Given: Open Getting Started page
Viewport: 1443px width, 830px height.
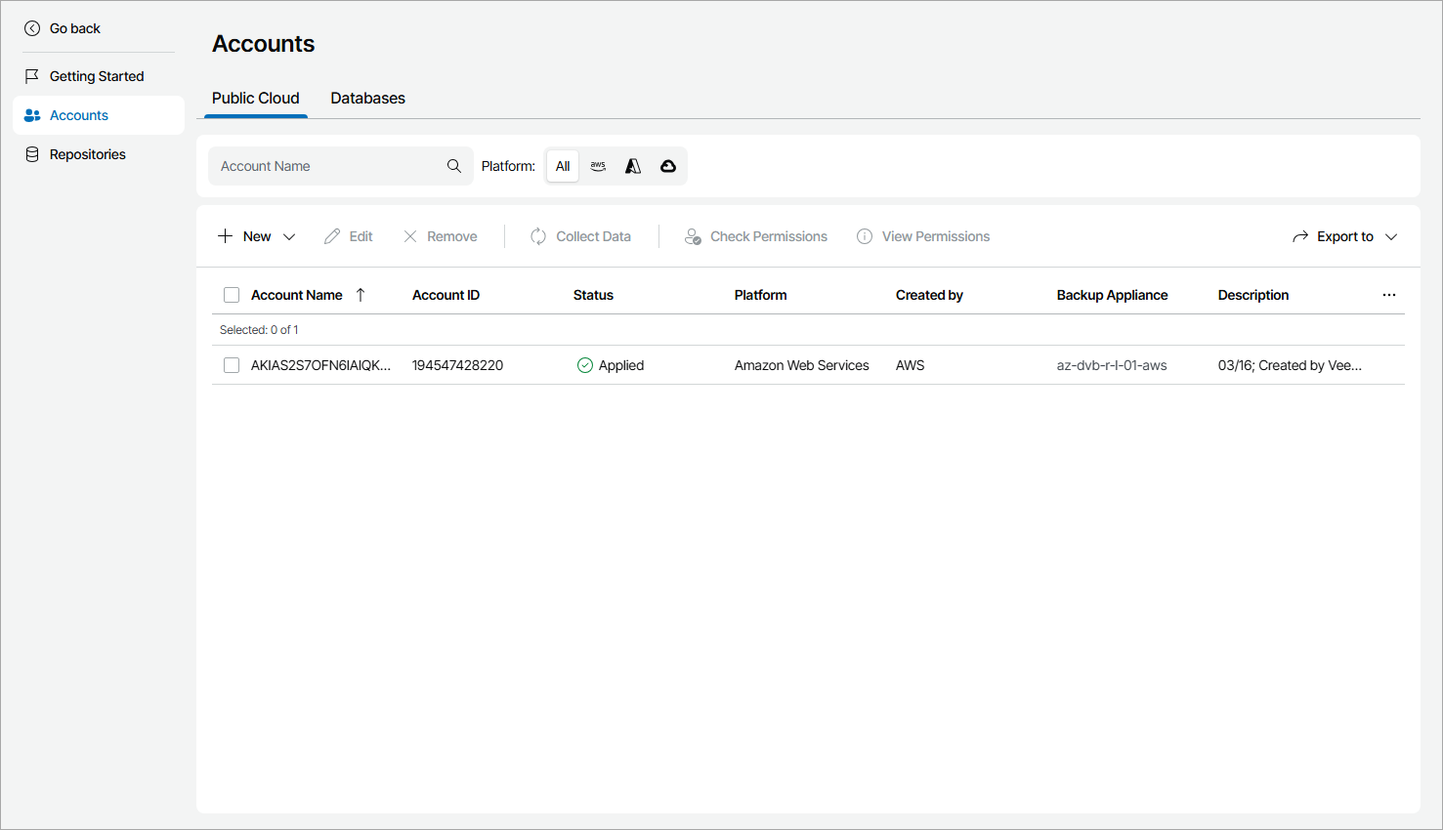Looking at the screenshot, I should pos(97,76).
